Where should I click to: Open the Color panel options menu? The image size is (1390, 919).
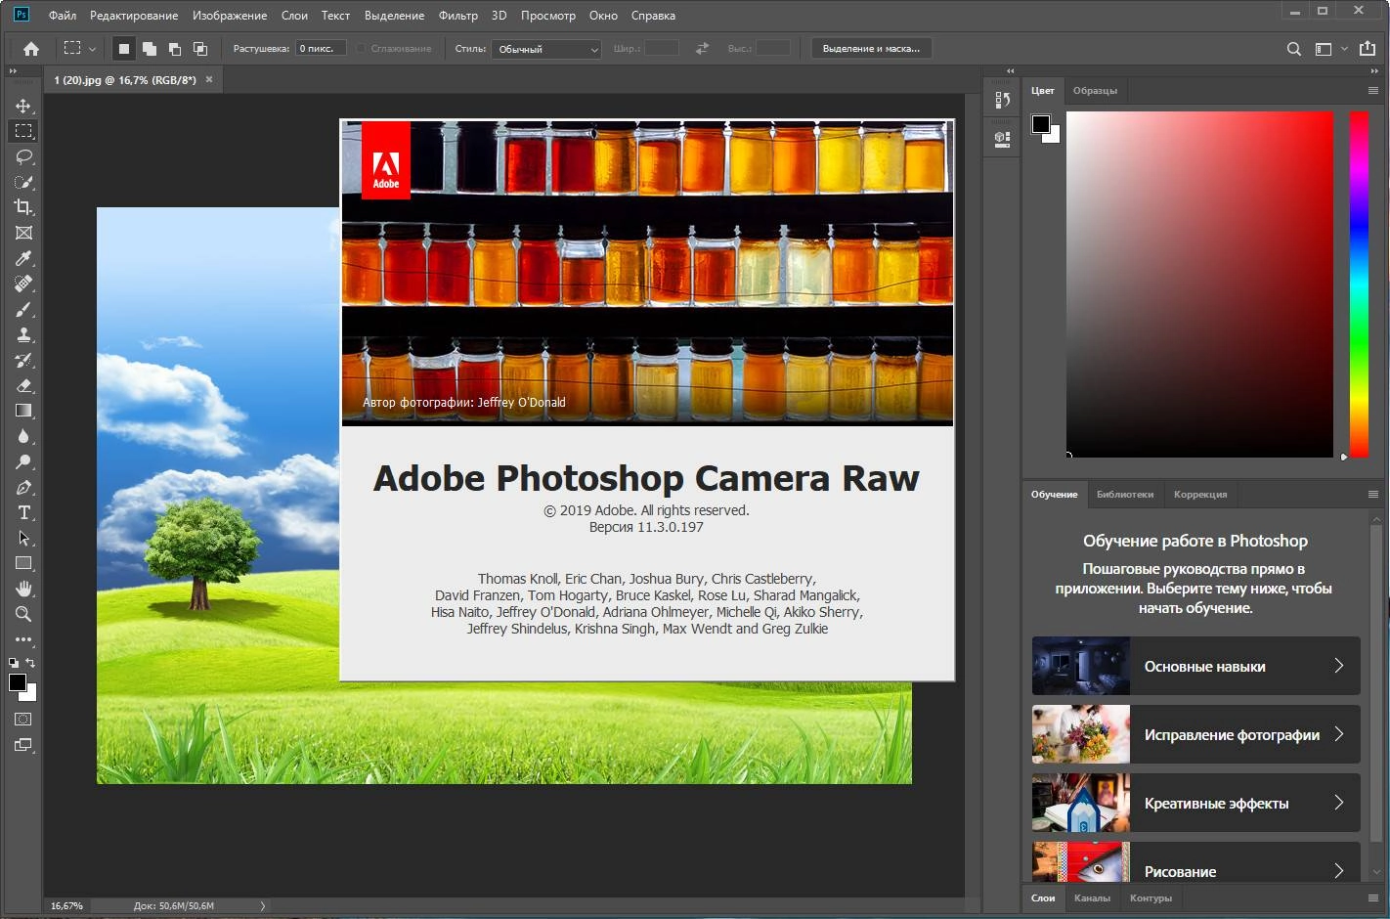pyautogui.click(x=1373, y=90)
